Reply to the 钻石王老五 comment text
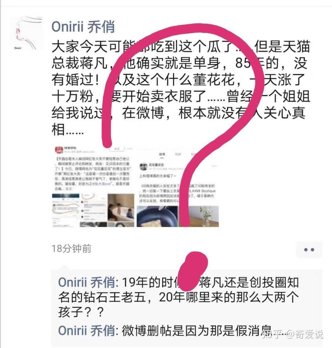 (179, 297)
